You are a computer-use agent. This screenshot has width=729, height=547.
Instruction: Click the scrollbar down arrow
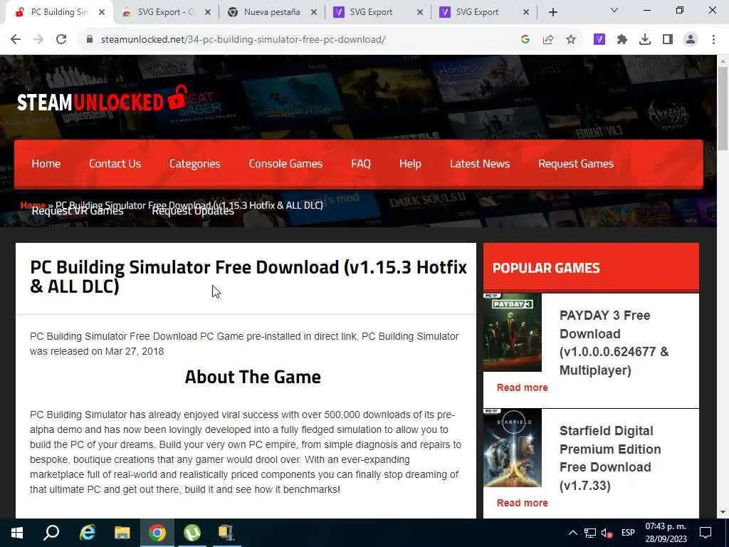click(723, 512)
